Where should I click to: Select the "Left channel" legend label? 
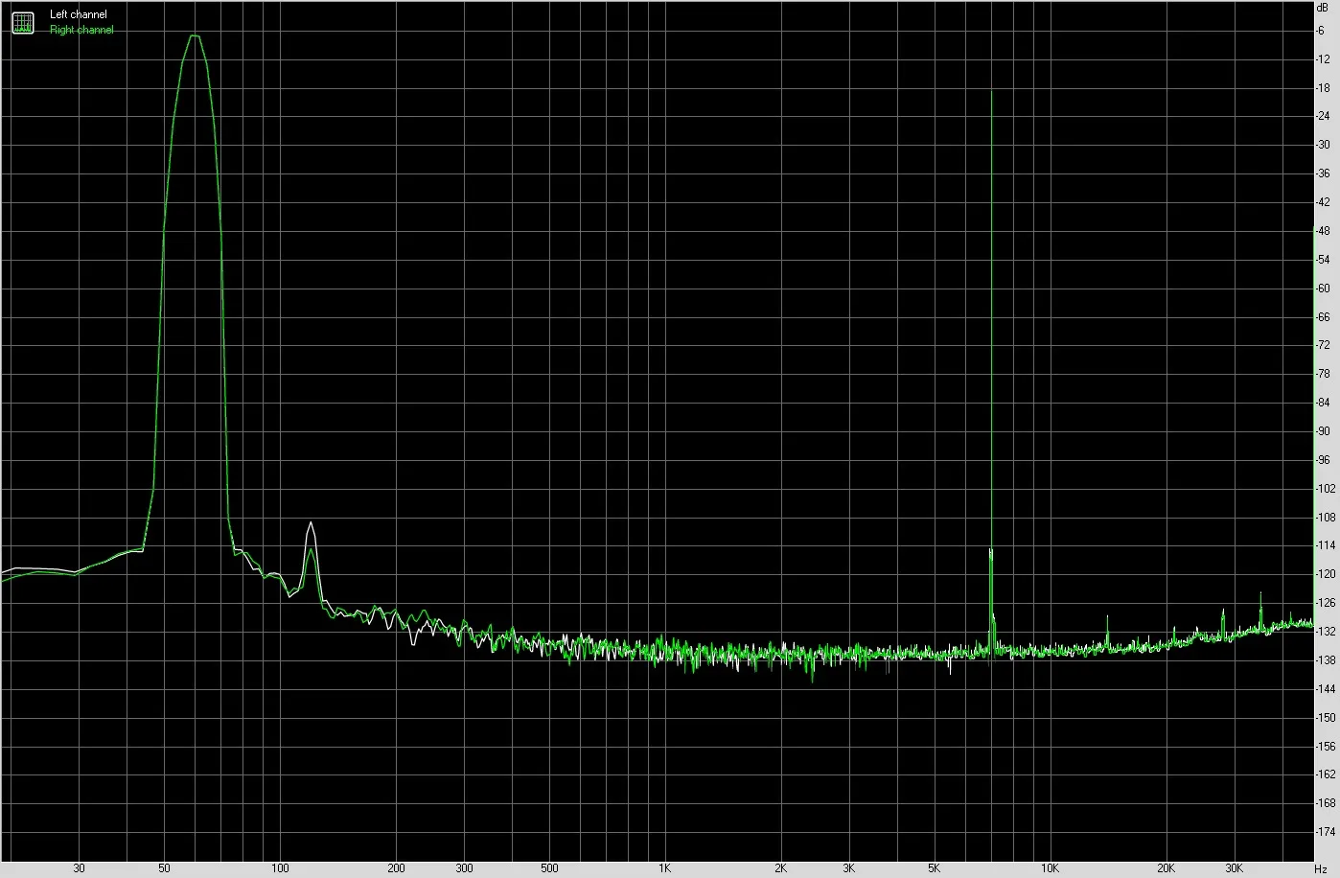pos(79,14)
